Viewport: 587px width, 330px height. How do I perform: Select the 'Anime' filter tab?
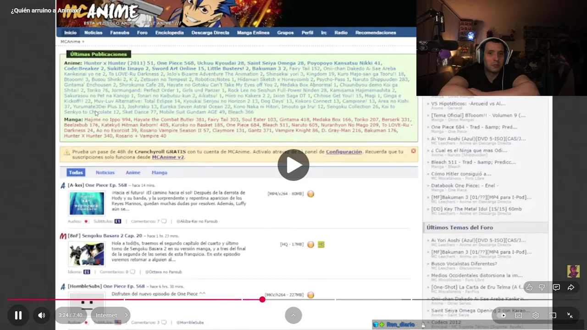133,172
